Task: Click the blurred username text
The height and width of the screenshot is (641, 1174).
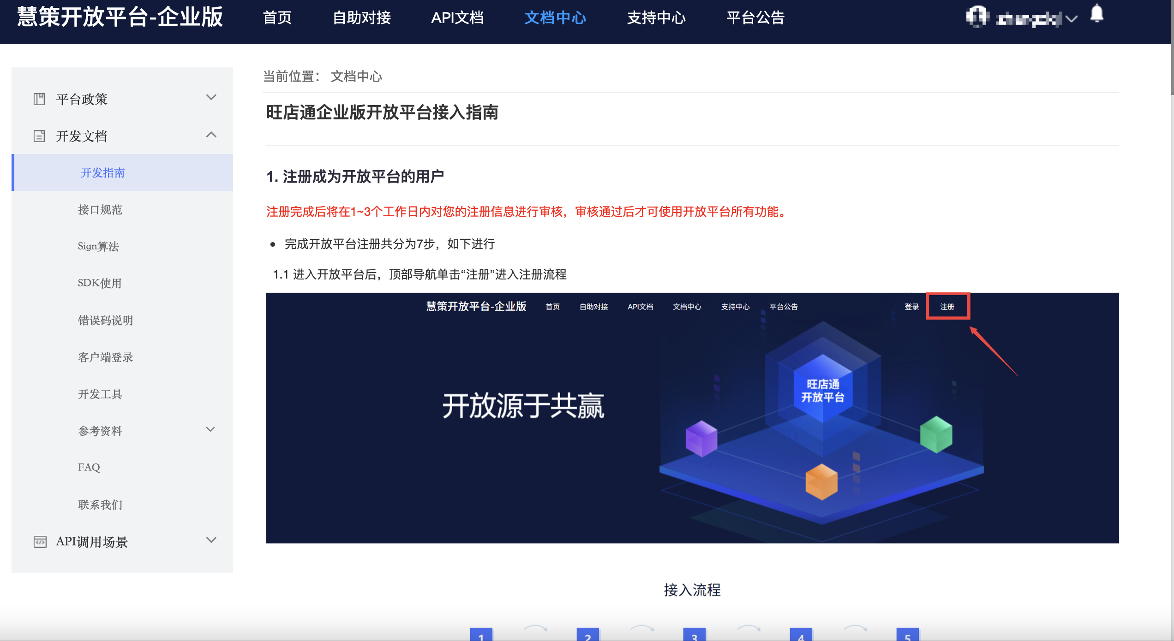Action: point(1029,19)
